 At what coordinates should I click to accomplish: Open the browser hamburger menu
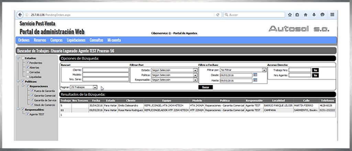[332, 15]
